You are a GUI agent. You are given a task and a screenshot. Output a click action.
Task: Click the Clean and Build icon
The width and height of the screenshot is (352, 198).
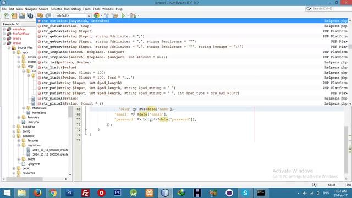(x=114, y=15)
